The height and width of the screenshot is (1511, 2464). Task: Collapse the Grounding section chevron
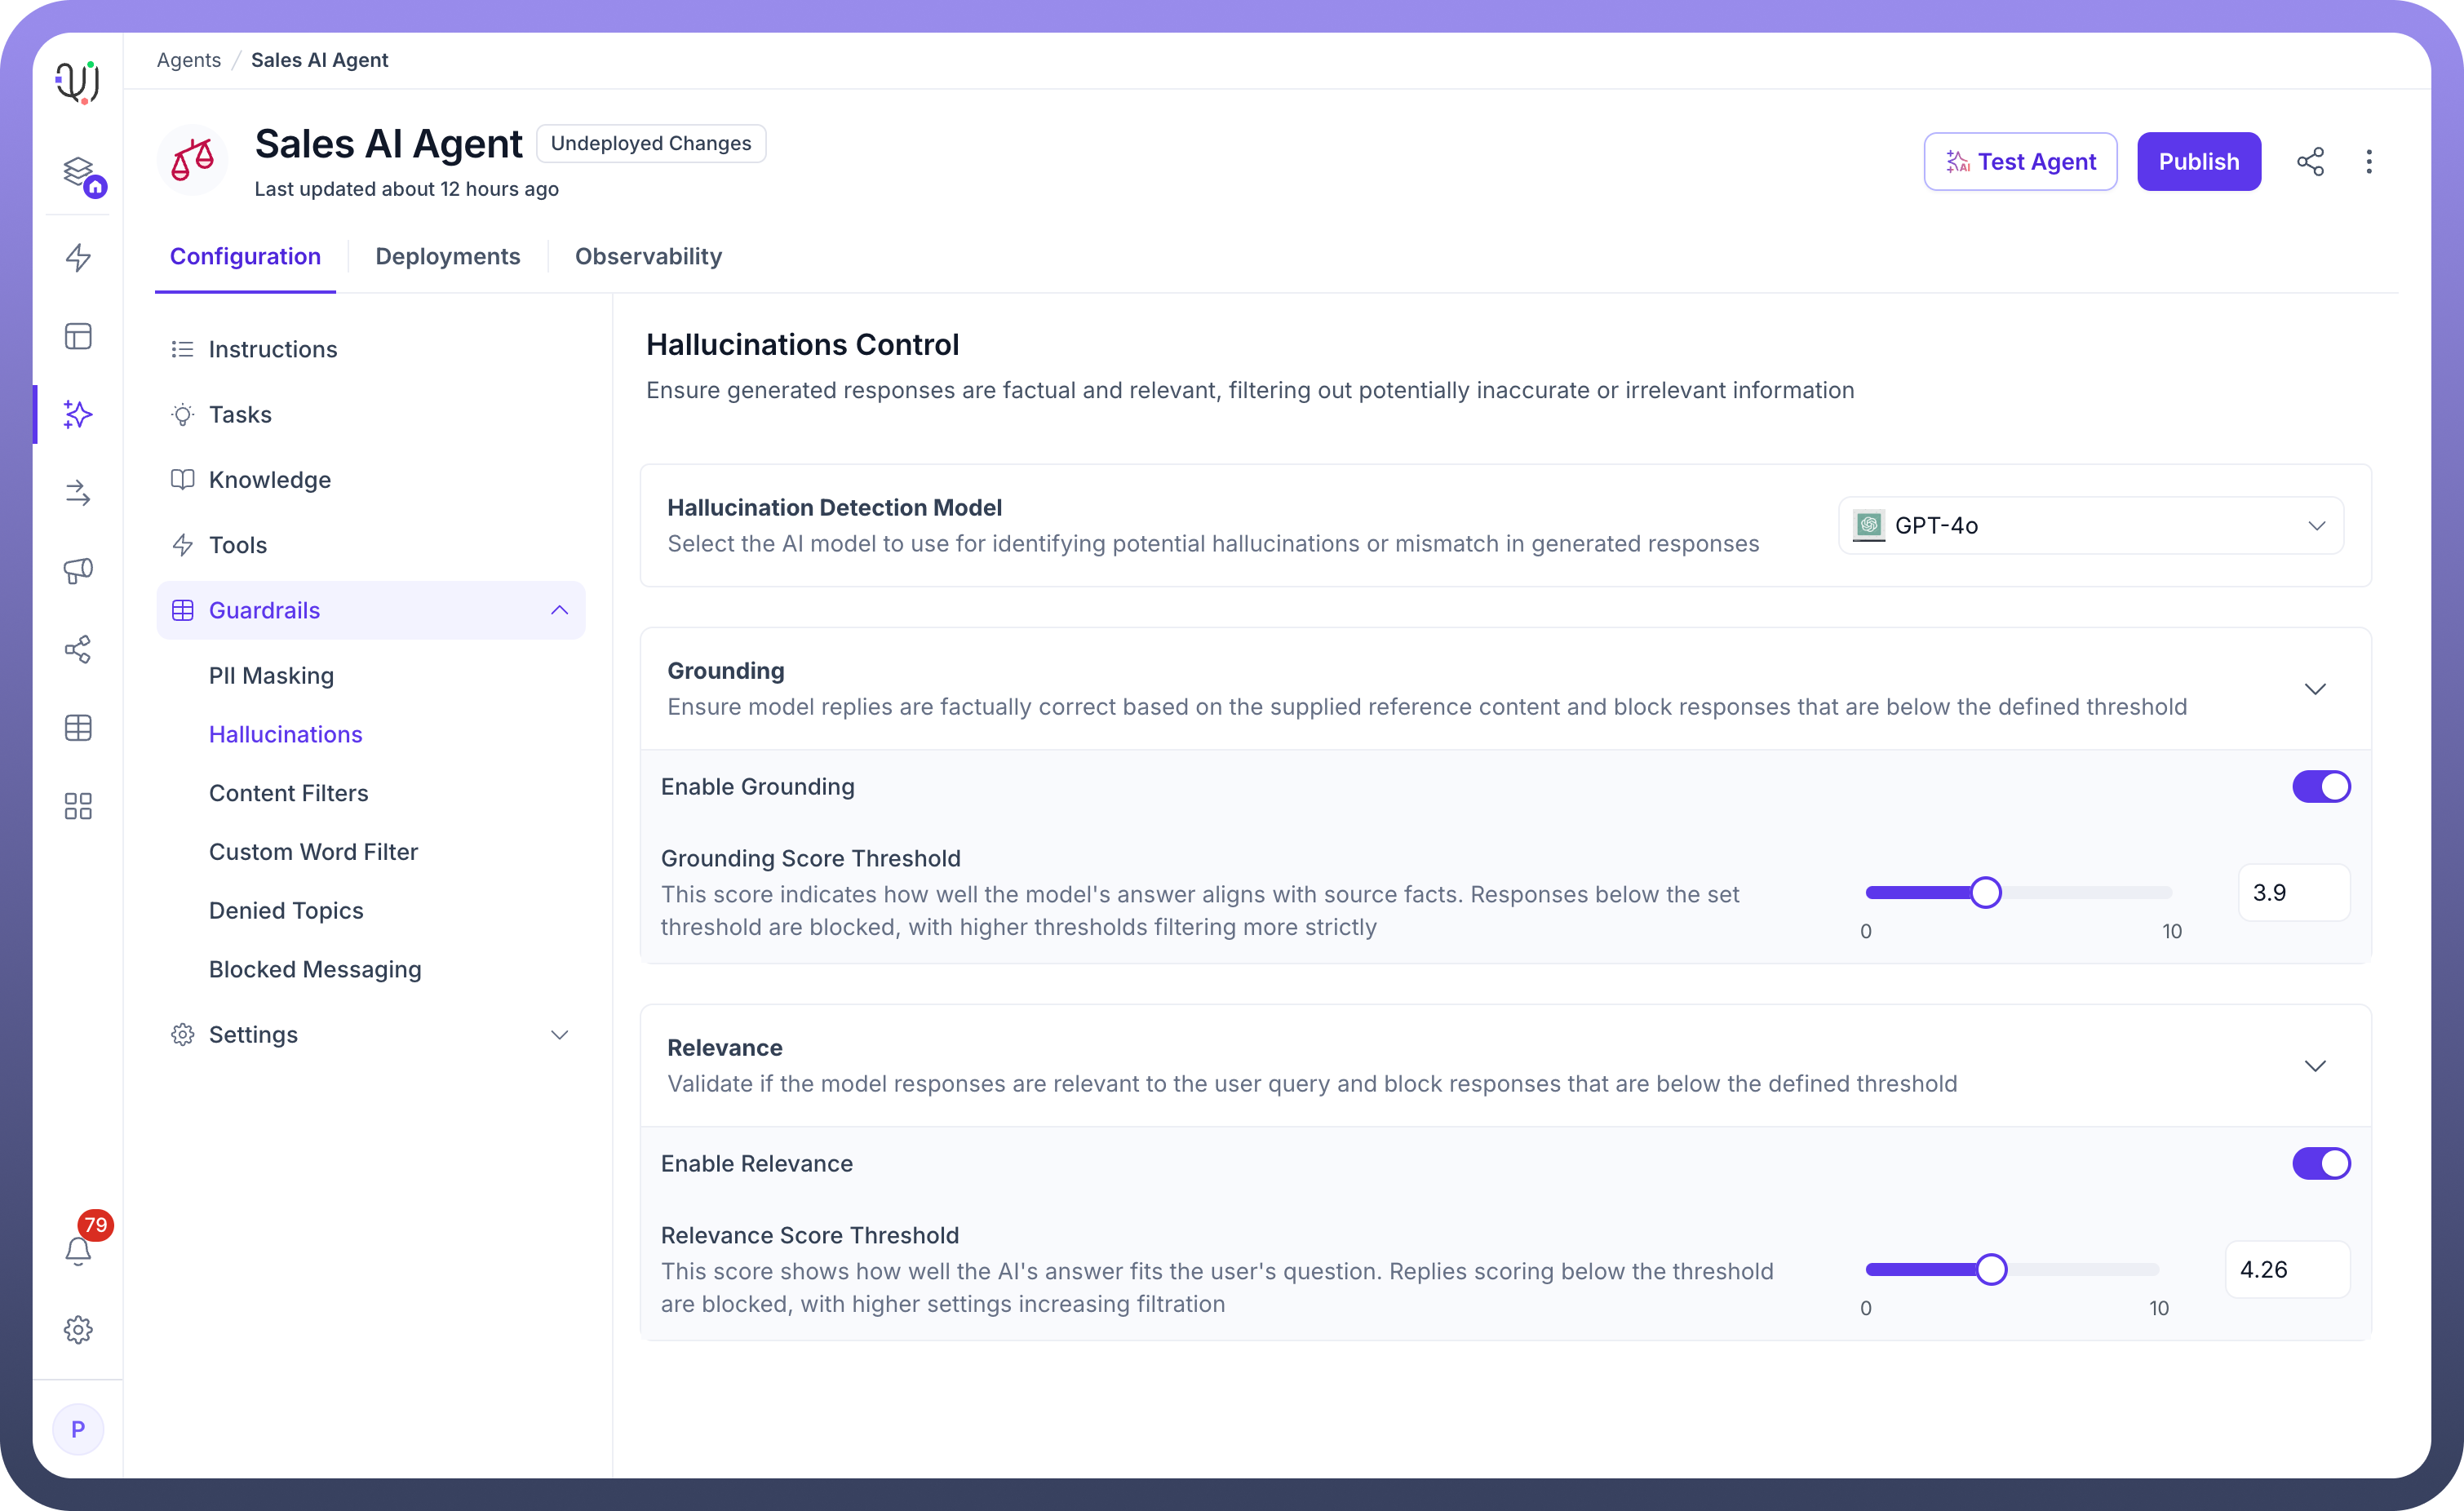point(2315,689)
